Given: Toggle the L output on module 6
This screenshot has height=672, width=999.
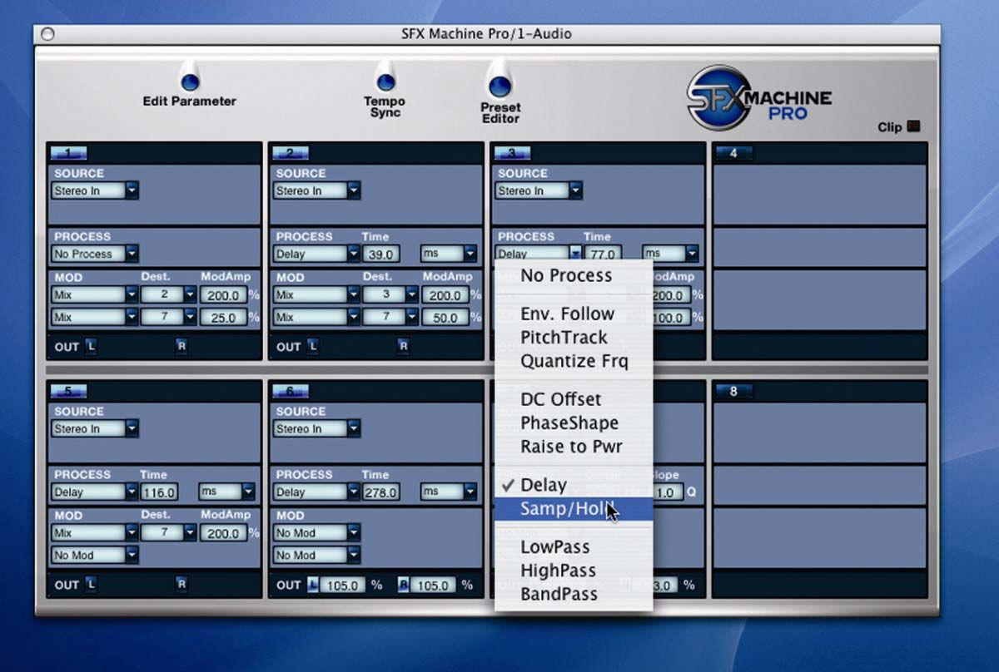Looking at the screenshot, I should (x=314, y=585).
